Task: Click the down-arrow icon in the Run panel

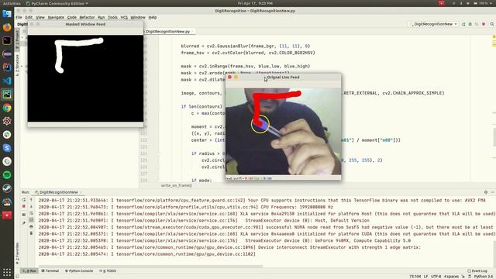Action: pyautogui.click(x=31, y=207)
